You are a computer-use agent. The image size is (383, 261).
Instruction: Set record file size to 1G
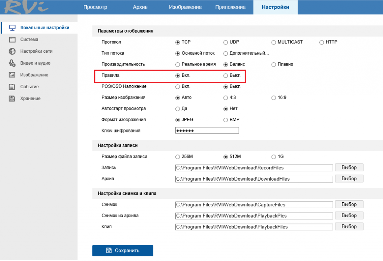[274, 157]
